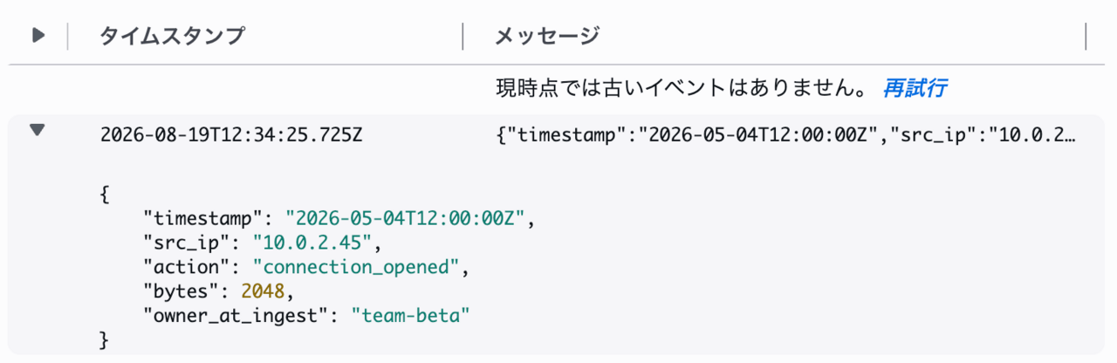Click the タイムスタンプ column header
Screen dimensions: 1117x363
pos(172,36)
